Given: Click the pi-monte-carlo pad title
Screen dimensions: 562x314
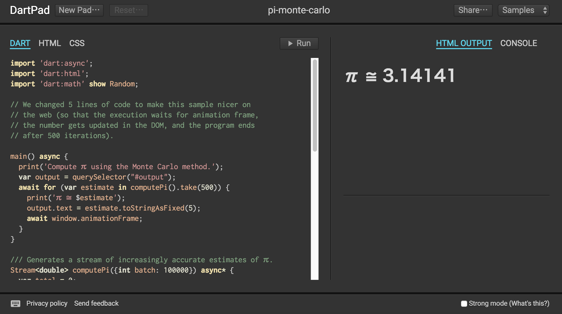Looking at the screenshot, I should 299,10.
